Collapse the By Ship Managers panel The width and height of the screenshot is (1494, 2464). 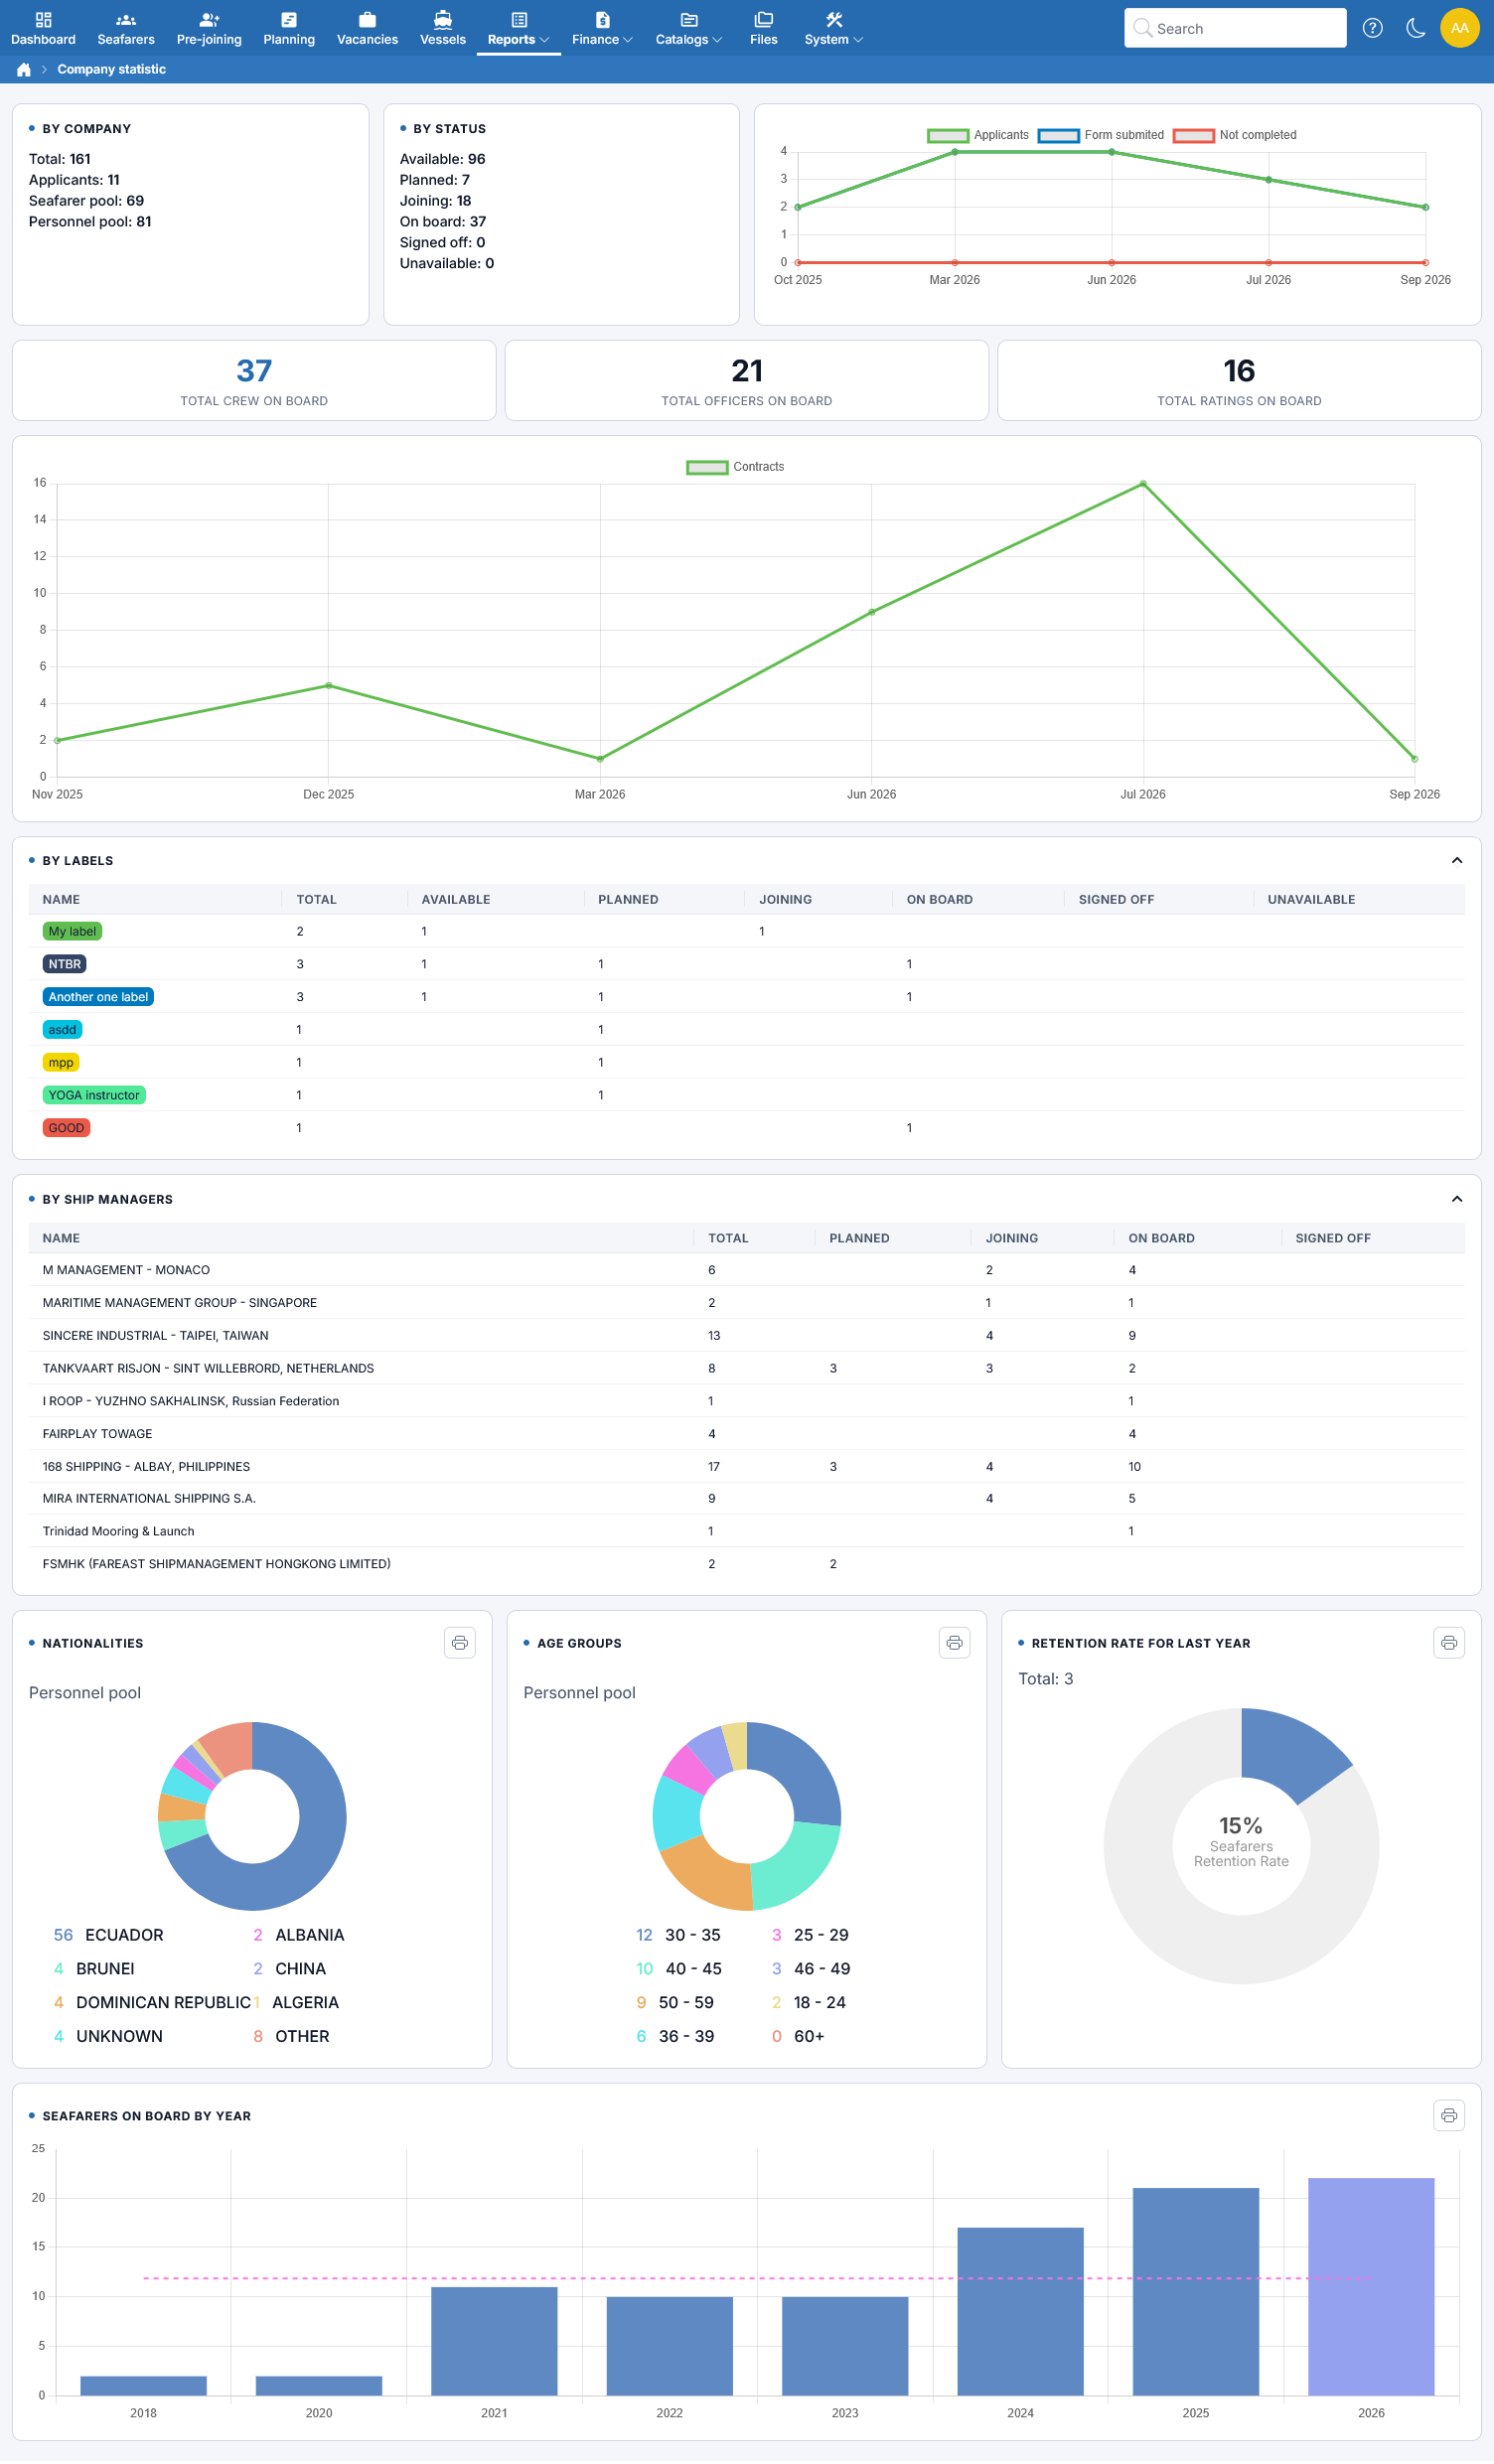1456,1199
